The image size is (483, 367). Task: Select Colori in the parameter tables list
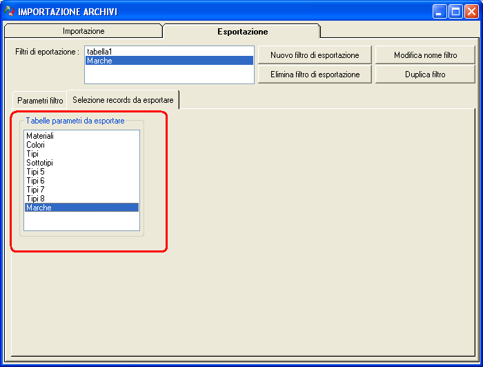[x=81, y=145]
